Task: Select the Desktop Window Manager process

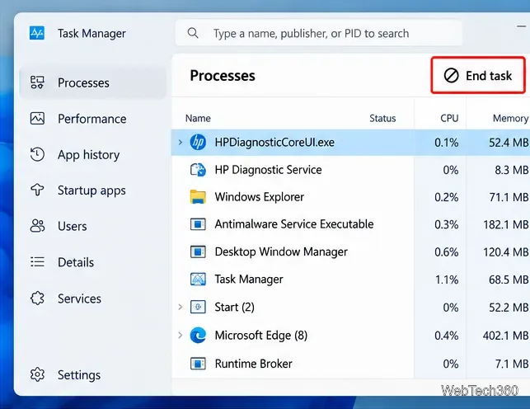Action: tap(350, 252)
